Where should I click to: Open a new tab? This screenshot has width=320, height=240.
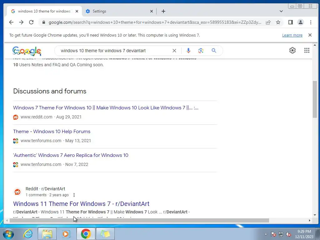163,11
